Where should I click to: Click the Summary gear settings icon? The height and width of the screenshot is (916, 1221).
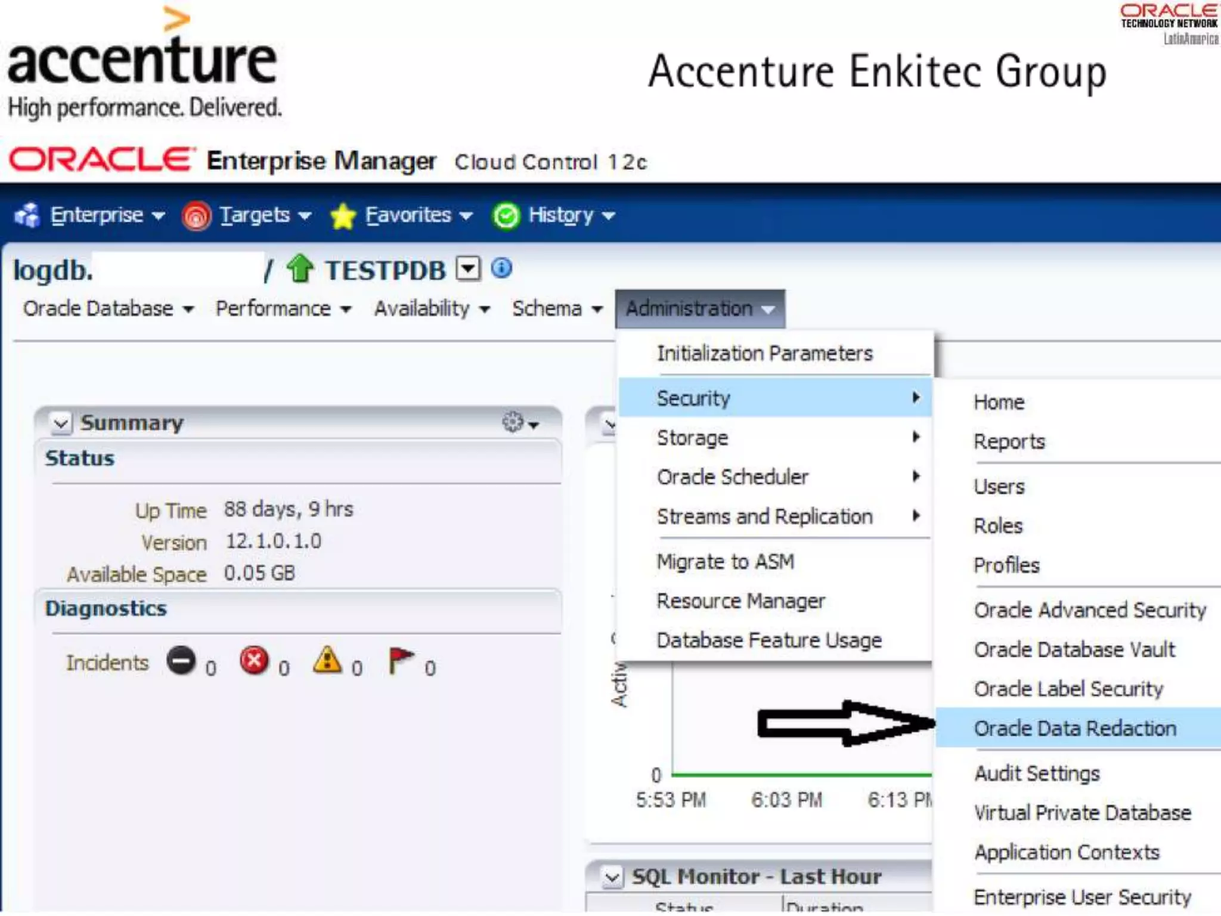point(513,422)
